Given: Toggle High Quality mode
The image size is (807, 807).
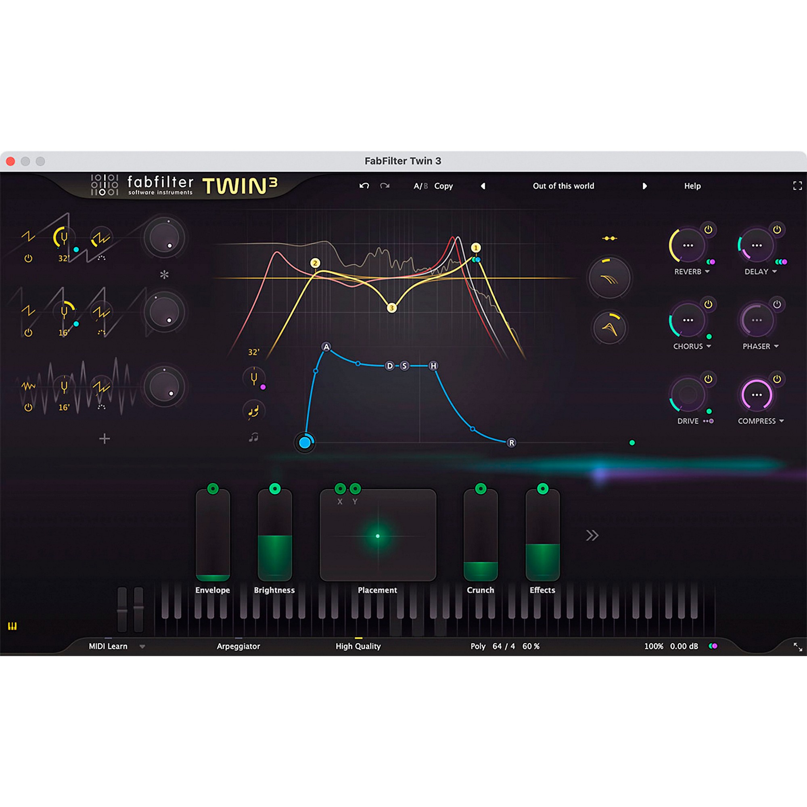Looking at the screenshot, I should [x=358, y=646].
